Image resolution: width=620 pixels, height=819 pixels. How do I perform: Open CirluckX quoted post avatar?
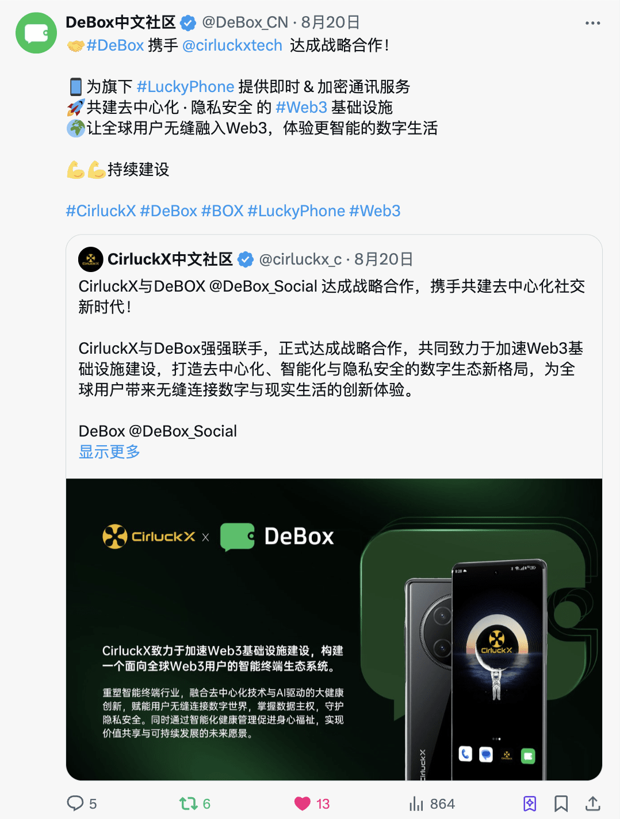(x=90, y=259)
